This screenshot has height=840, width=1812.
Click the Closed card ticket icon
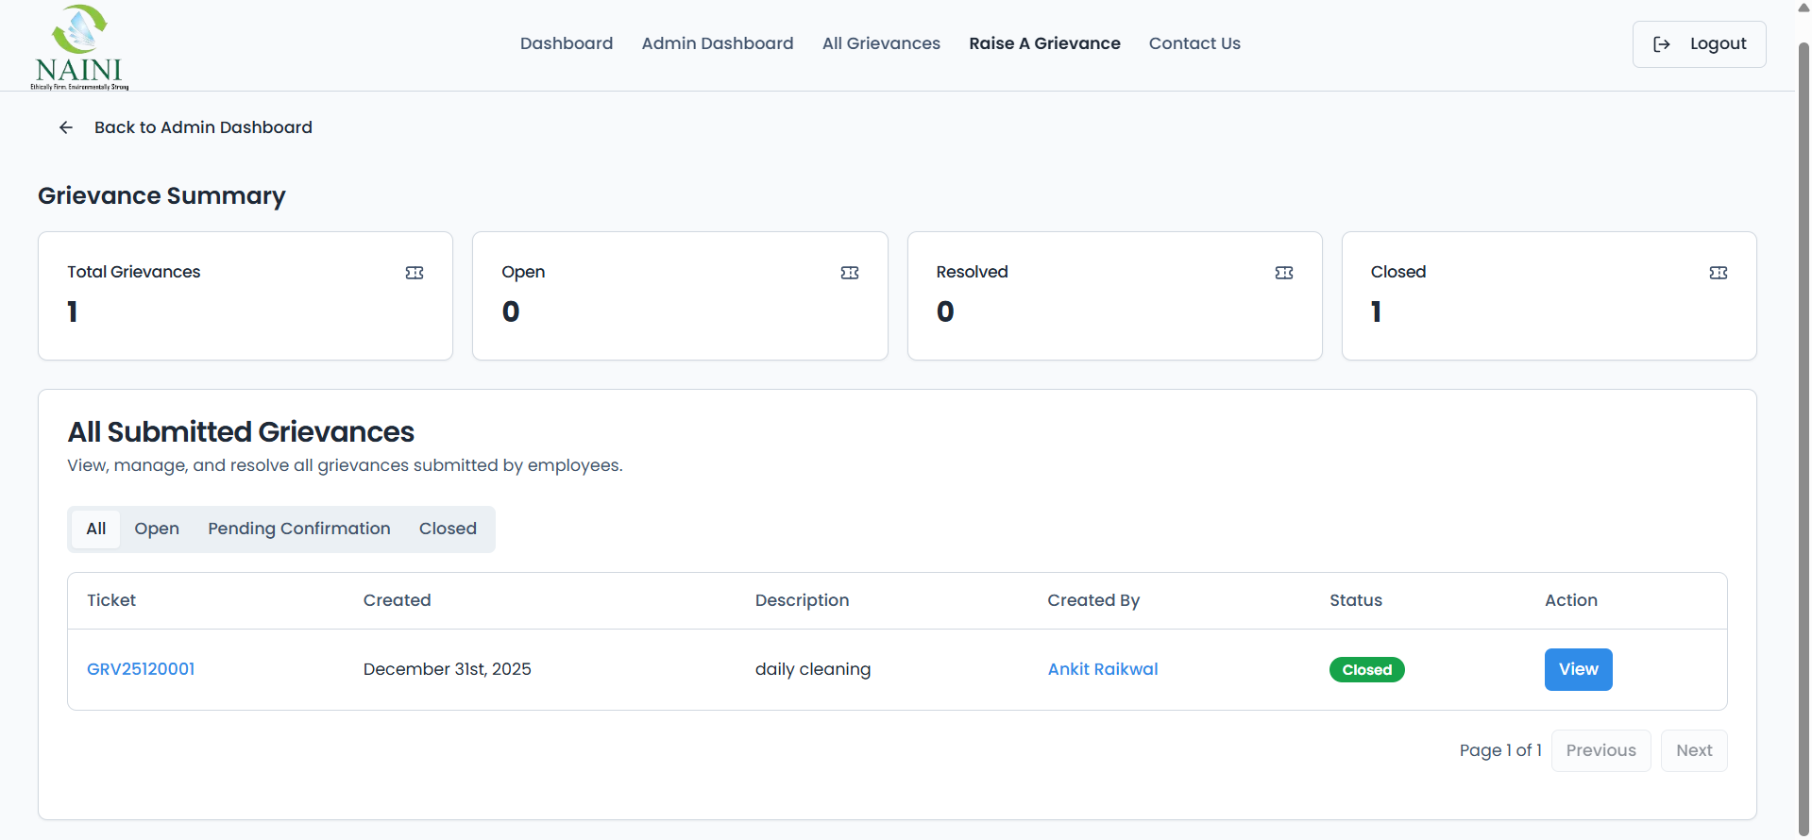(x=1719, y=273)
